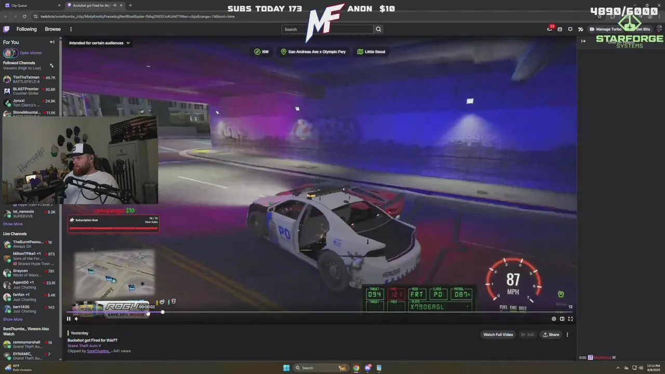Pause the clip playback
665x374 pixels.
(69, 319)
